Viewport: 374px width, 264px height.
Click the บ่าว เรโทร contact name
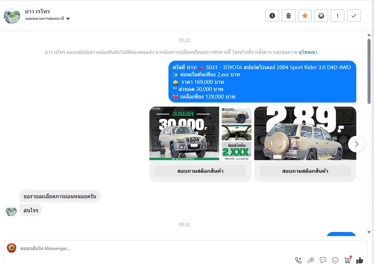pos(37,12)
